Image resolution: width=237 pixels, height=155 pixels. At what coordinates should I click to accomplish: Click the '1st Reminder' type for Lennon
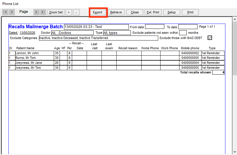pos(211,53)
